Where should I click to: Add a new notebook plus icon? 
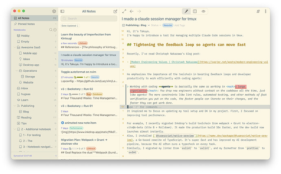coord(55,30)
